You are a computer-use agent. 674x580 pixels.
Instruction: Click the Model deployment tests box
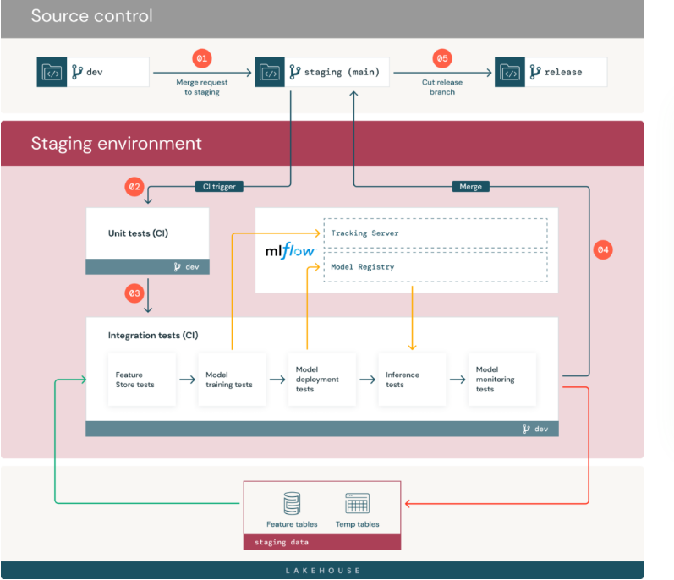[321, 380]
